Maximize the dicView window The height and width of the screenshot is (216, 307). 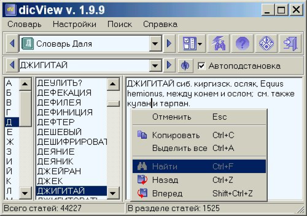[x=281, y=10]
